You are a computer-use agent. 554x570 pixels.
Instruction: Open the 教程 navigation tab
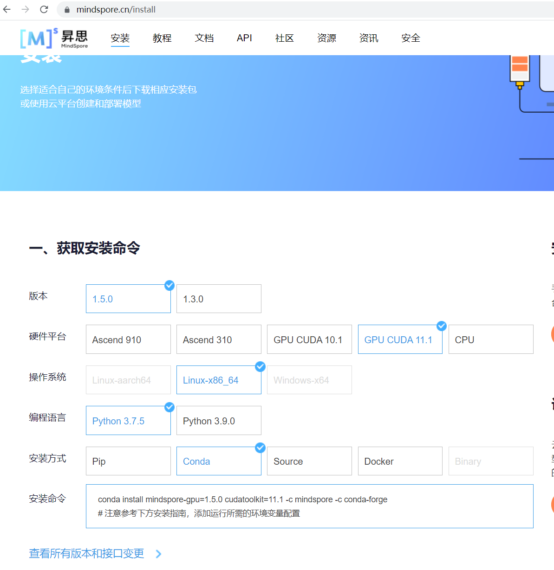coord(162,38)
